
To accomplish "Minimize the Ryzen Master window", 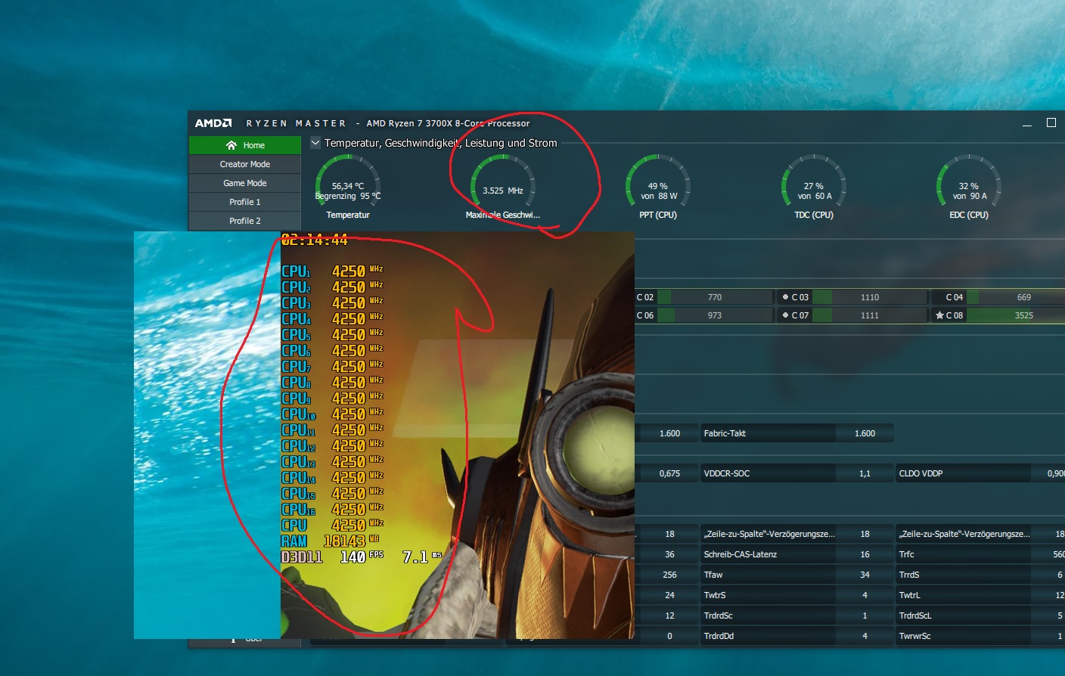I will [x=1027, y=123].
